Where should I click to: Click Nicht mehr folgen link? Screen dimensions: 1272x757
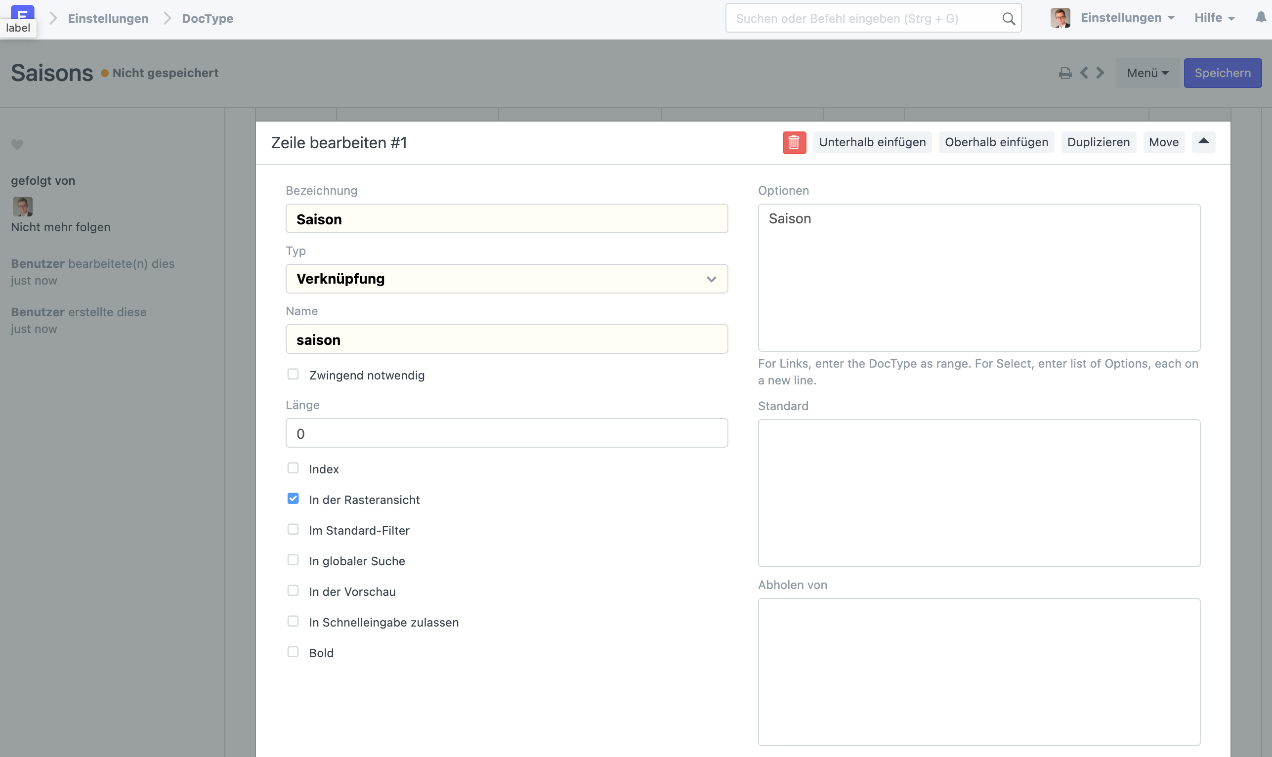[61, 227]
